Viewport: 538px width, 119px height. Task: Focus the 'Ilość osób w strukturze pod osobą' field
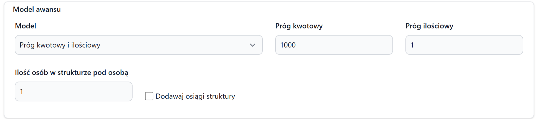73,92
